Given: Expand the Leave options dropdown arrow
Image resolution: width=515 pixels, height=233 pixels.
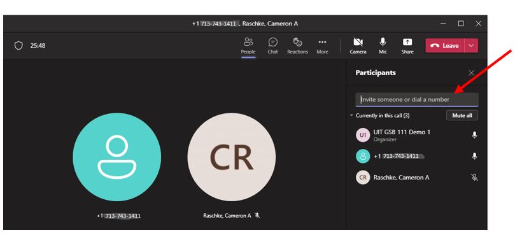Looking at the screenshot, I should click(471, 46).
